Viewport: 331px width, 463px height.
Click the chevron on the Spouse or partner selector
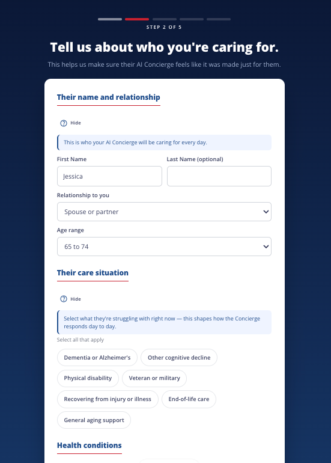[x=266, y=212]
